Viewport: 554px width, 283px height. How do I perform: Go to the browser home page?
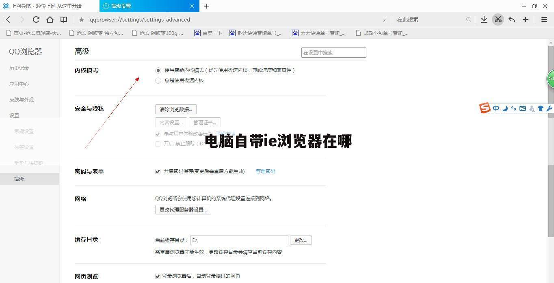point(50,19)
